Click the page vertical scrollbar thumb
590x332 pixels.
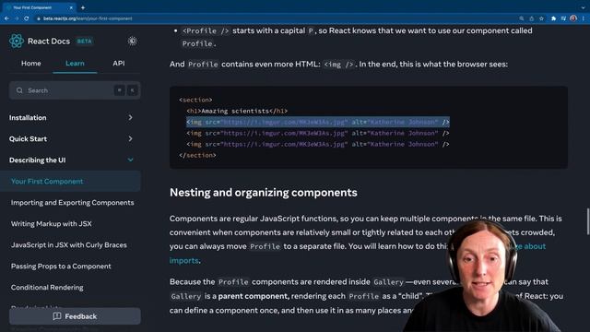pyautogui.click(x=588, y=221)
